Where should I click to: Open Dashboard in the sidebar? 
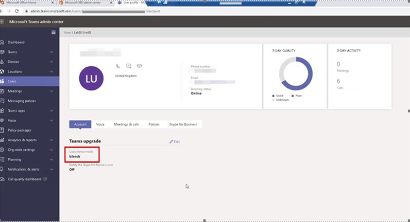coord(16,42)
